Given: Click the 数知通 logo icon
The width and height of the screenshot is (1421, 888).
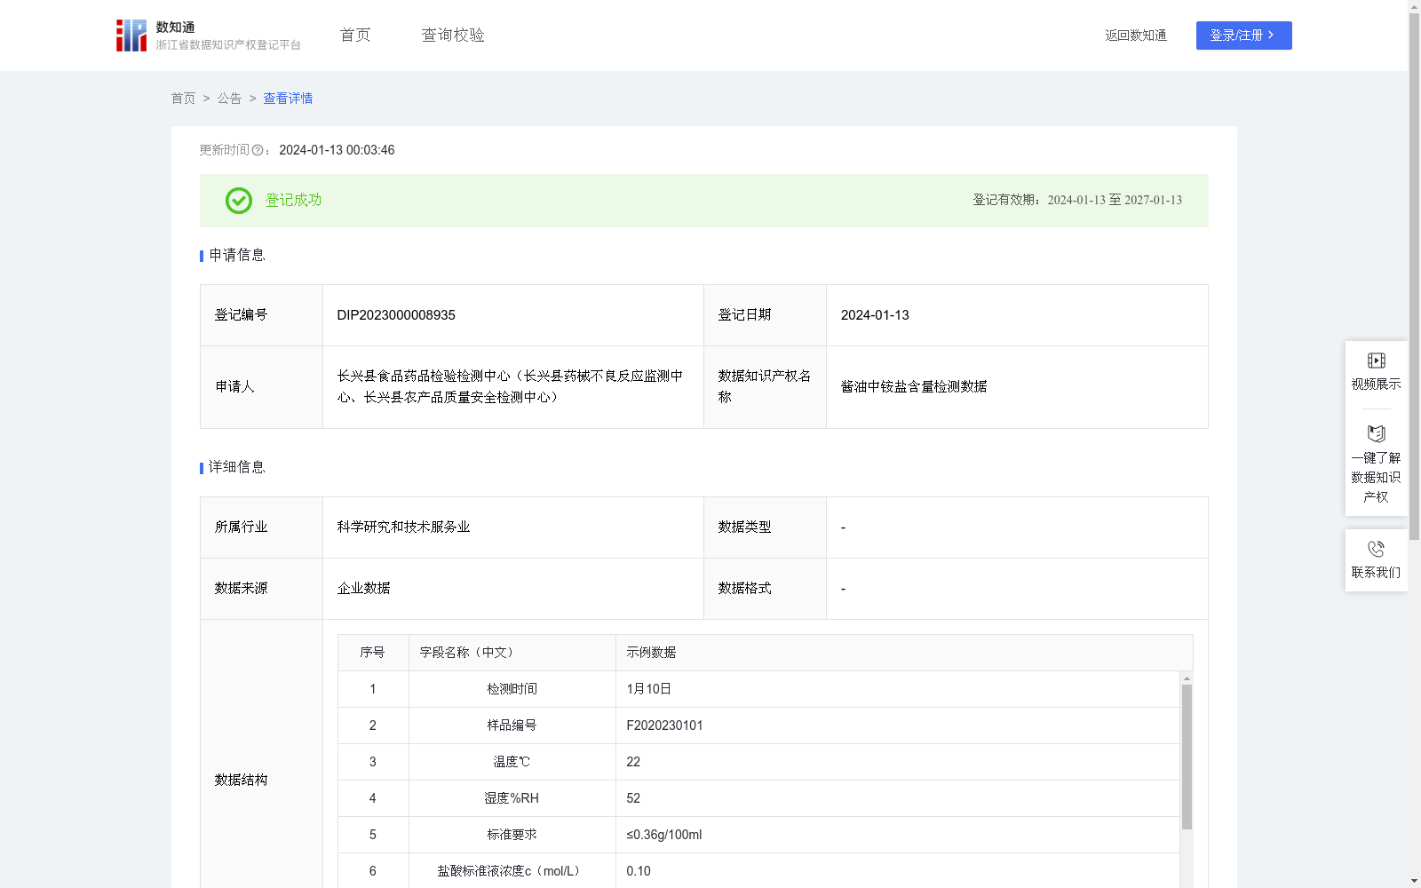Looking at the screenshot, I should [131, 36].
